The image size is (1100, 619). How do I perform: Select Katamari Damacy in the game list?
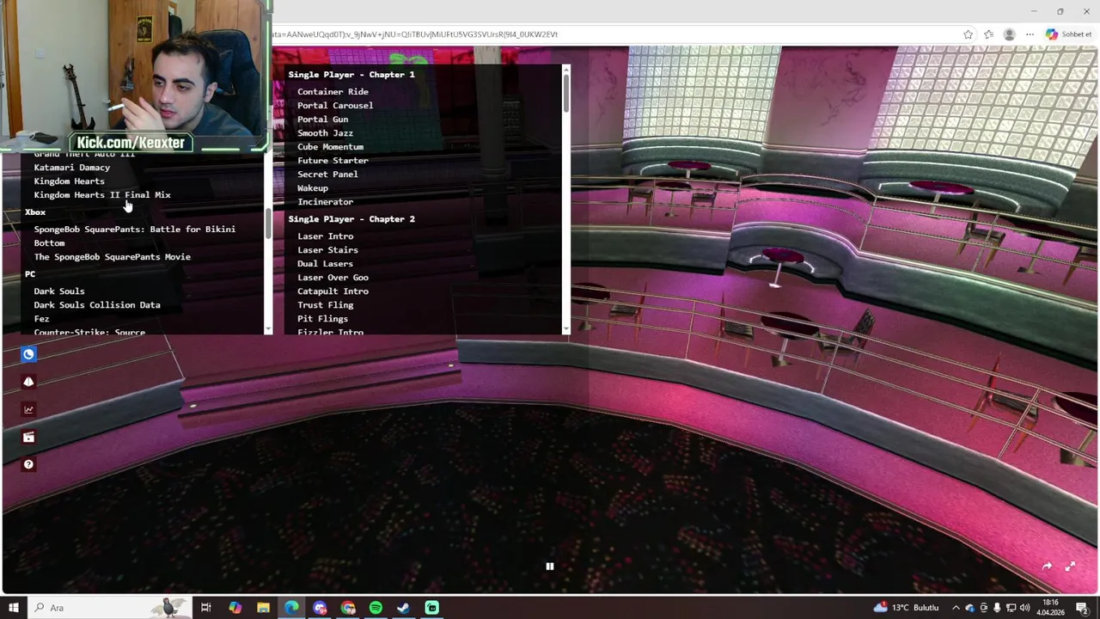tap(72, 168)
